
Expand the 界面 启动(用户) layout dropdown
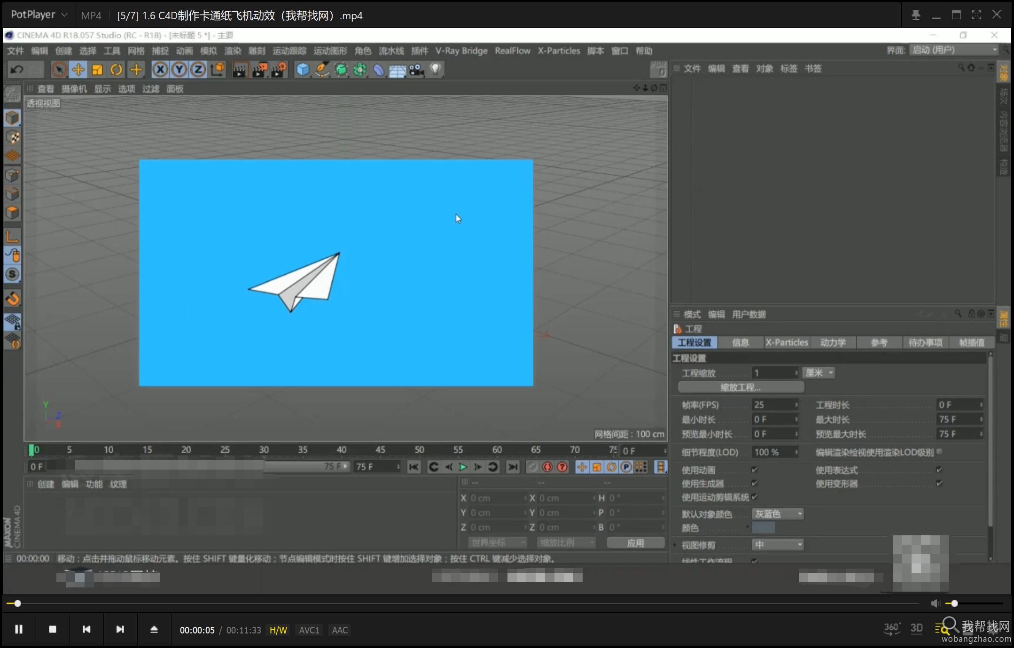(953, 50)
